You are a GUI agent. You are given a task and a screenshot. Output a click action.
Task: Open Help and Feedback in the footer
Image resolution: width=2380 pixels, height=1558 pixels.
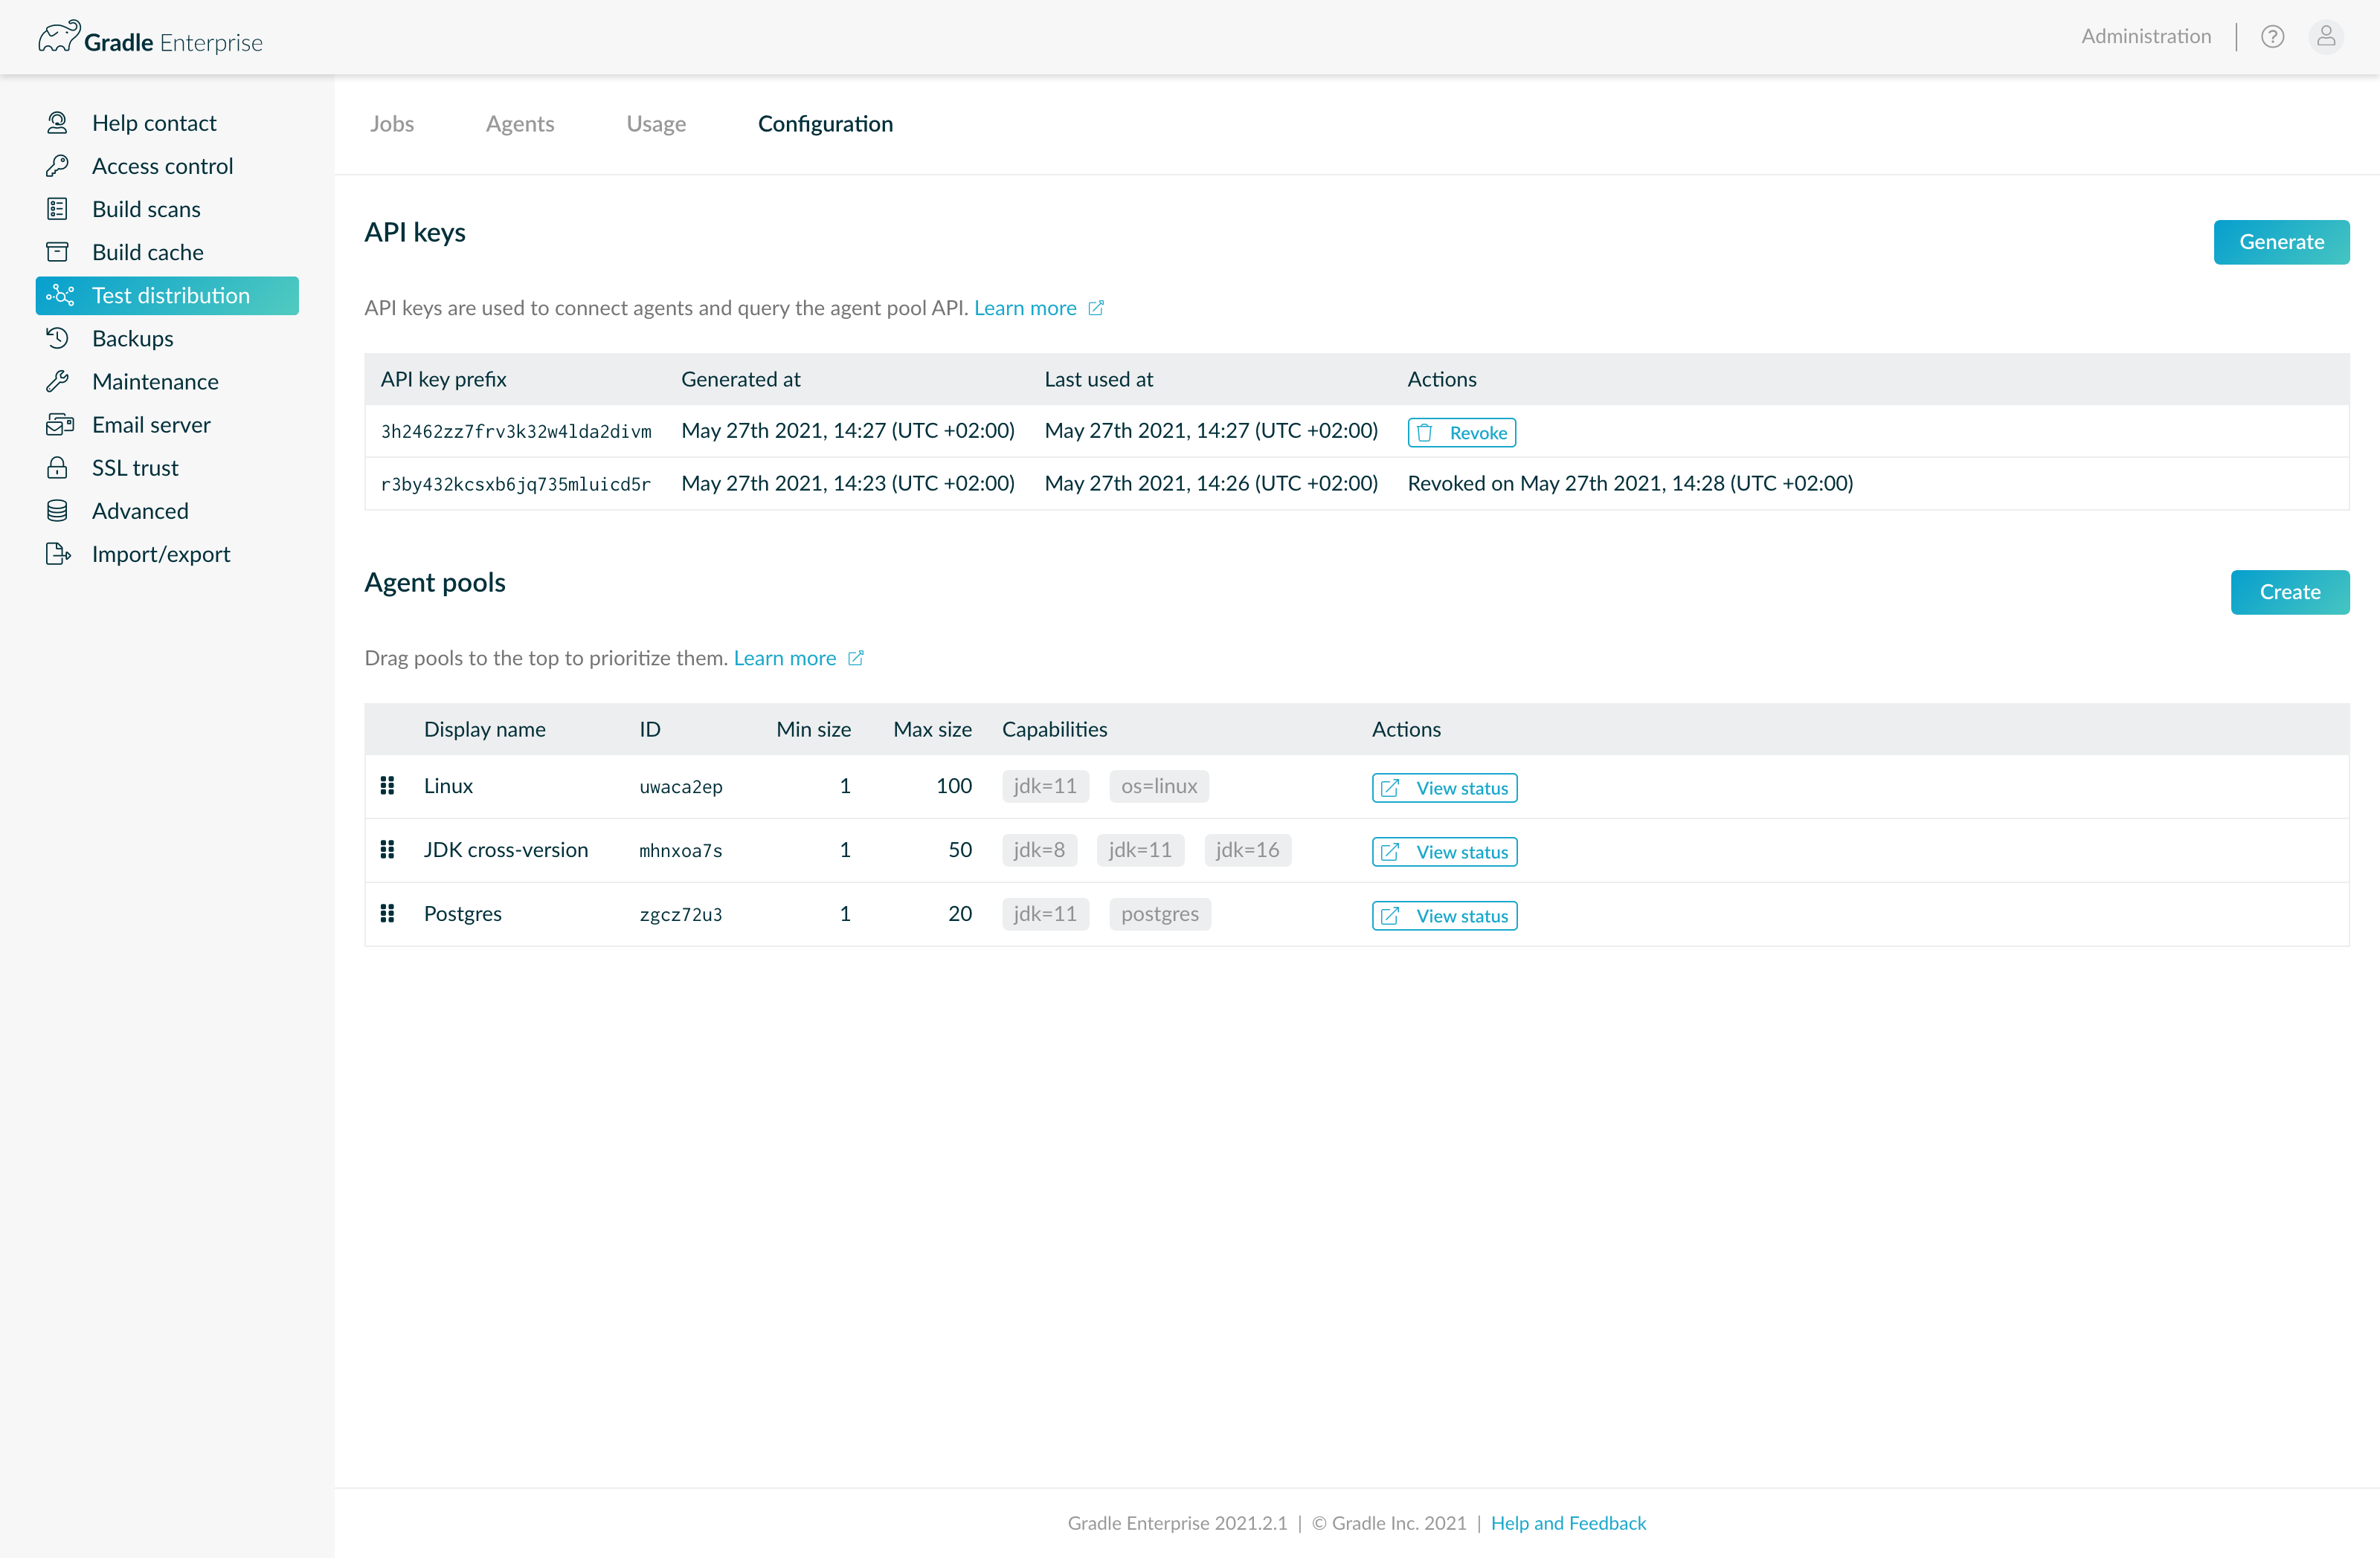1568,1523
